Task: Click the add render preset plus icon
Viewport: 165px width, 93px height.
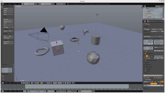Action: pyautogui.click(x=161, y=37)
